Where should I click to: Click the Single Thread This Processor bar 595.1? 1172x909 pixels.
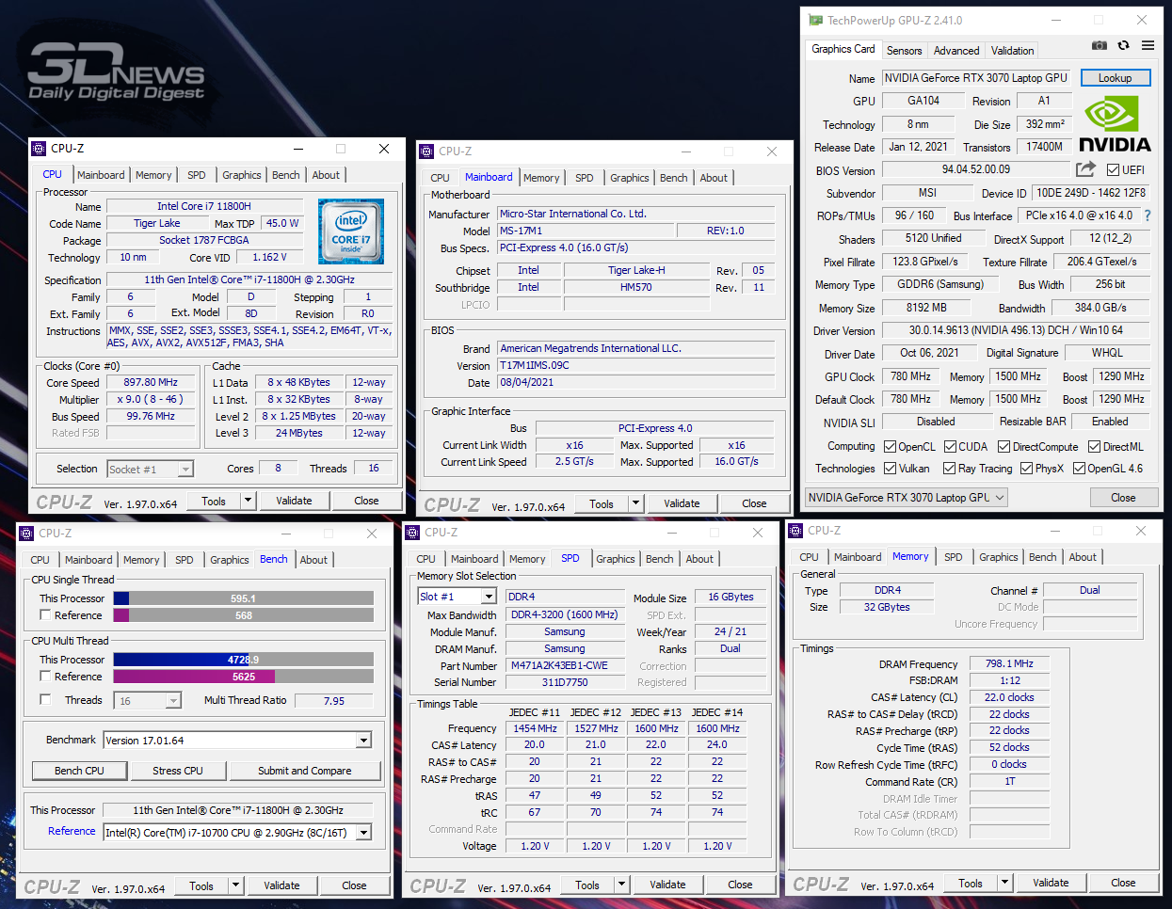[243, 598]
